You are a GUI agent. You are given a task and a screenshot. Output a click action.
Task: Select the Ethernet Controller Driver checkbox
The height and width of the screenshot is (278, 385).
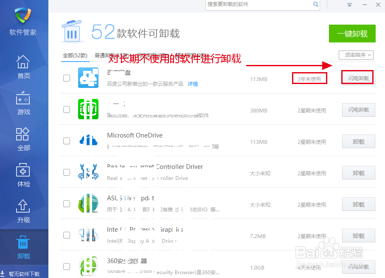click(x=67, y=172)
